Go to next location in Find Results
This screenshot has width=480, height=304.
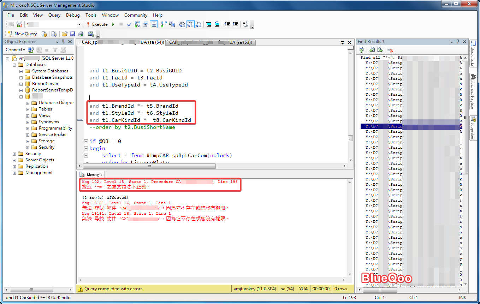tap(380, 50)
